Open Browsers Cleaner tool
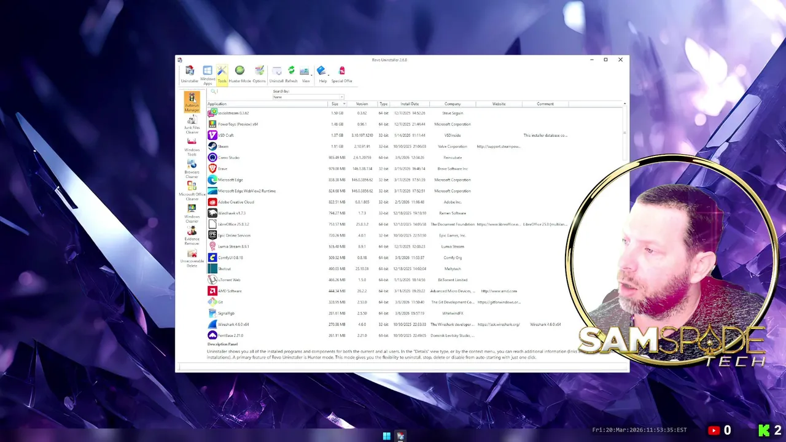 coord(192,169)
